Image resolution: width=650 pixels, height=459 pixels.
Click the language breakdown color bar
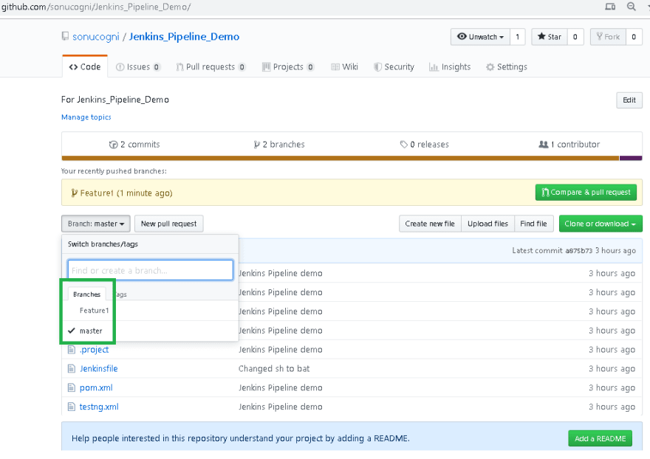352,158
